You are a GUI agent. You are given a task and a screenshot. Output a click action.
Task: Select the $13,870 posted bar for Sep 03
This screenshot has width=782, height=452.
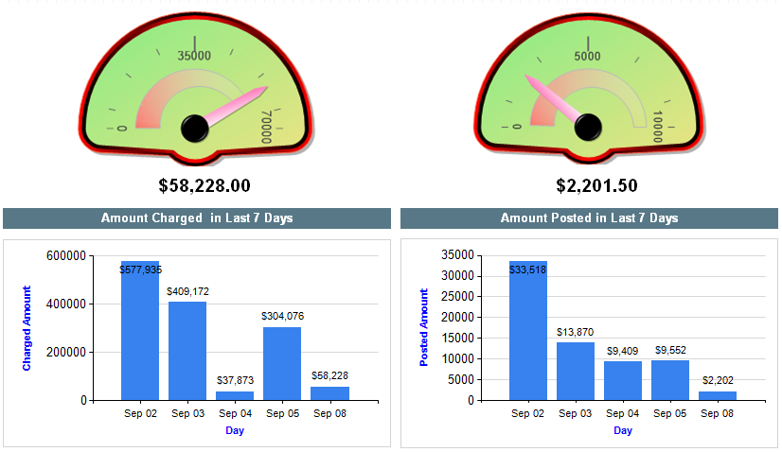(576, 372)
